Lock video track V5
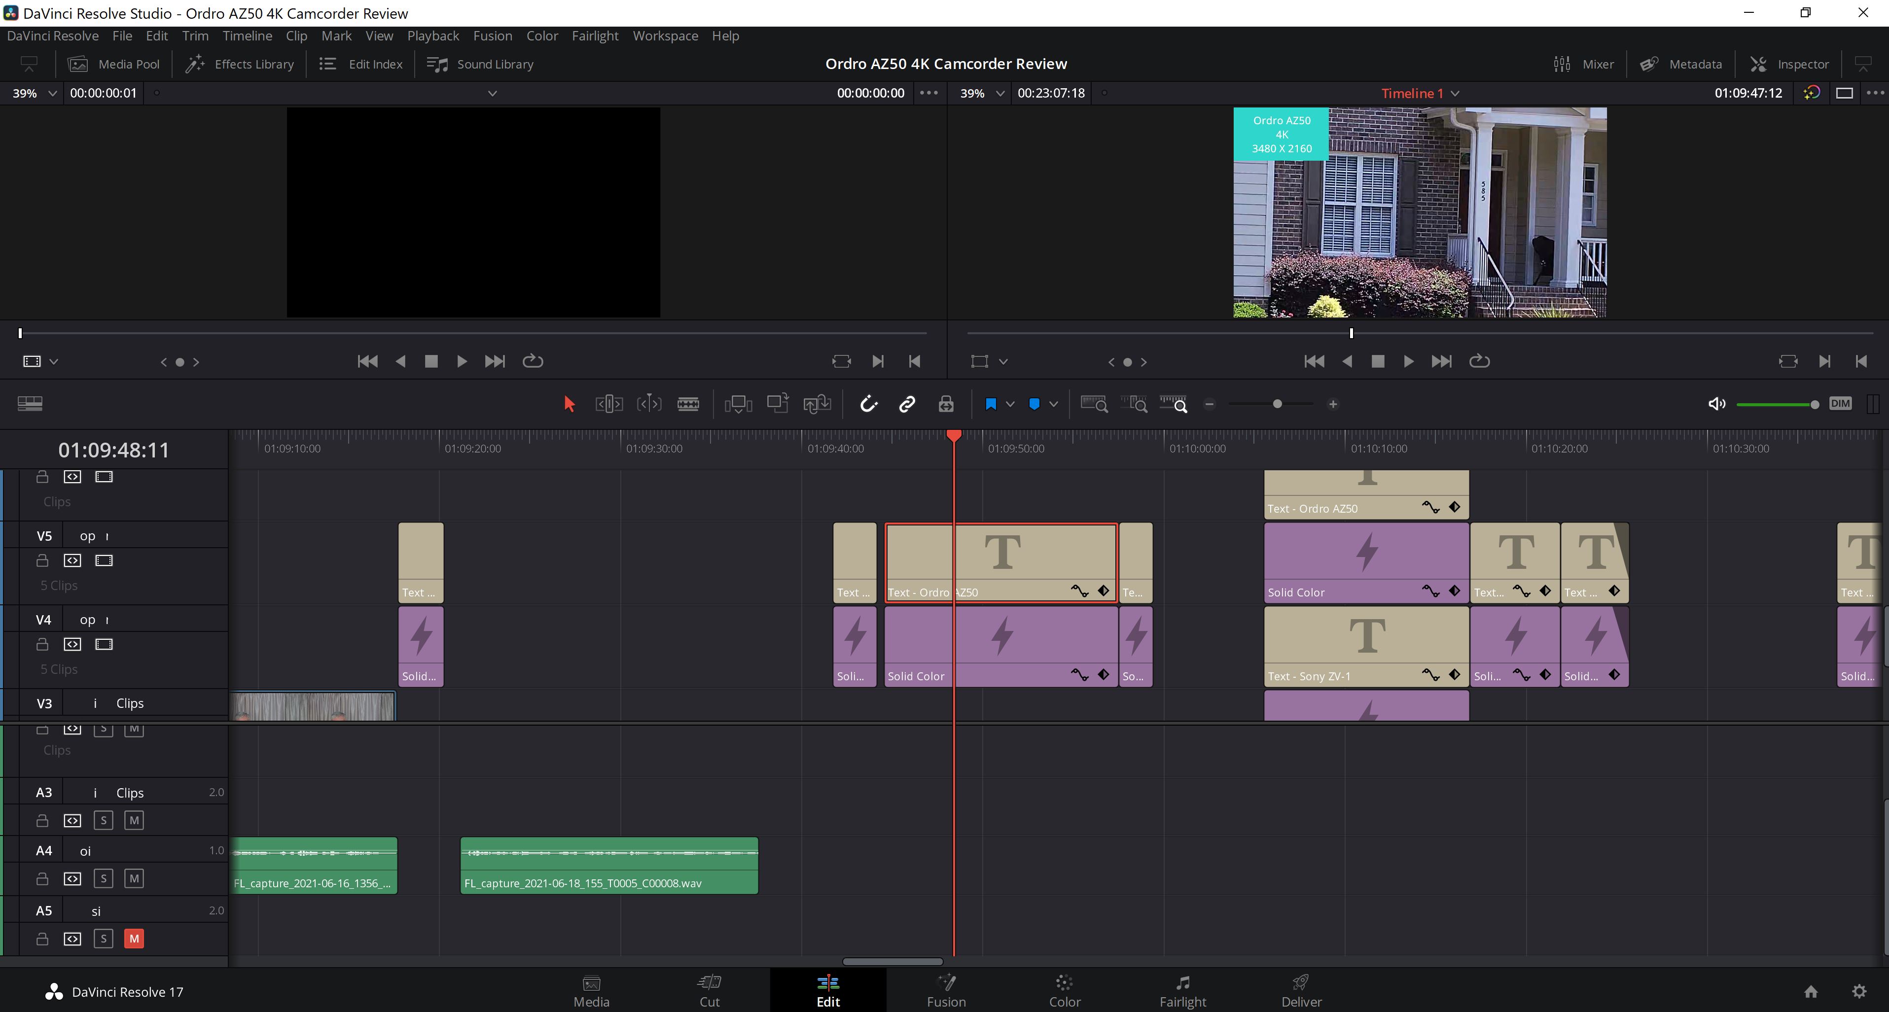 tap(42, 560)
